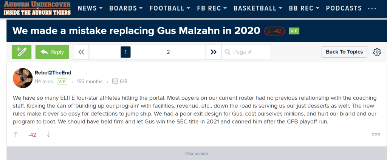Open Rebel2TheEnd's avatar thumbnail
Image resolution: width=387 pixels, height=160 pixels.
click(x=23, y=78)
